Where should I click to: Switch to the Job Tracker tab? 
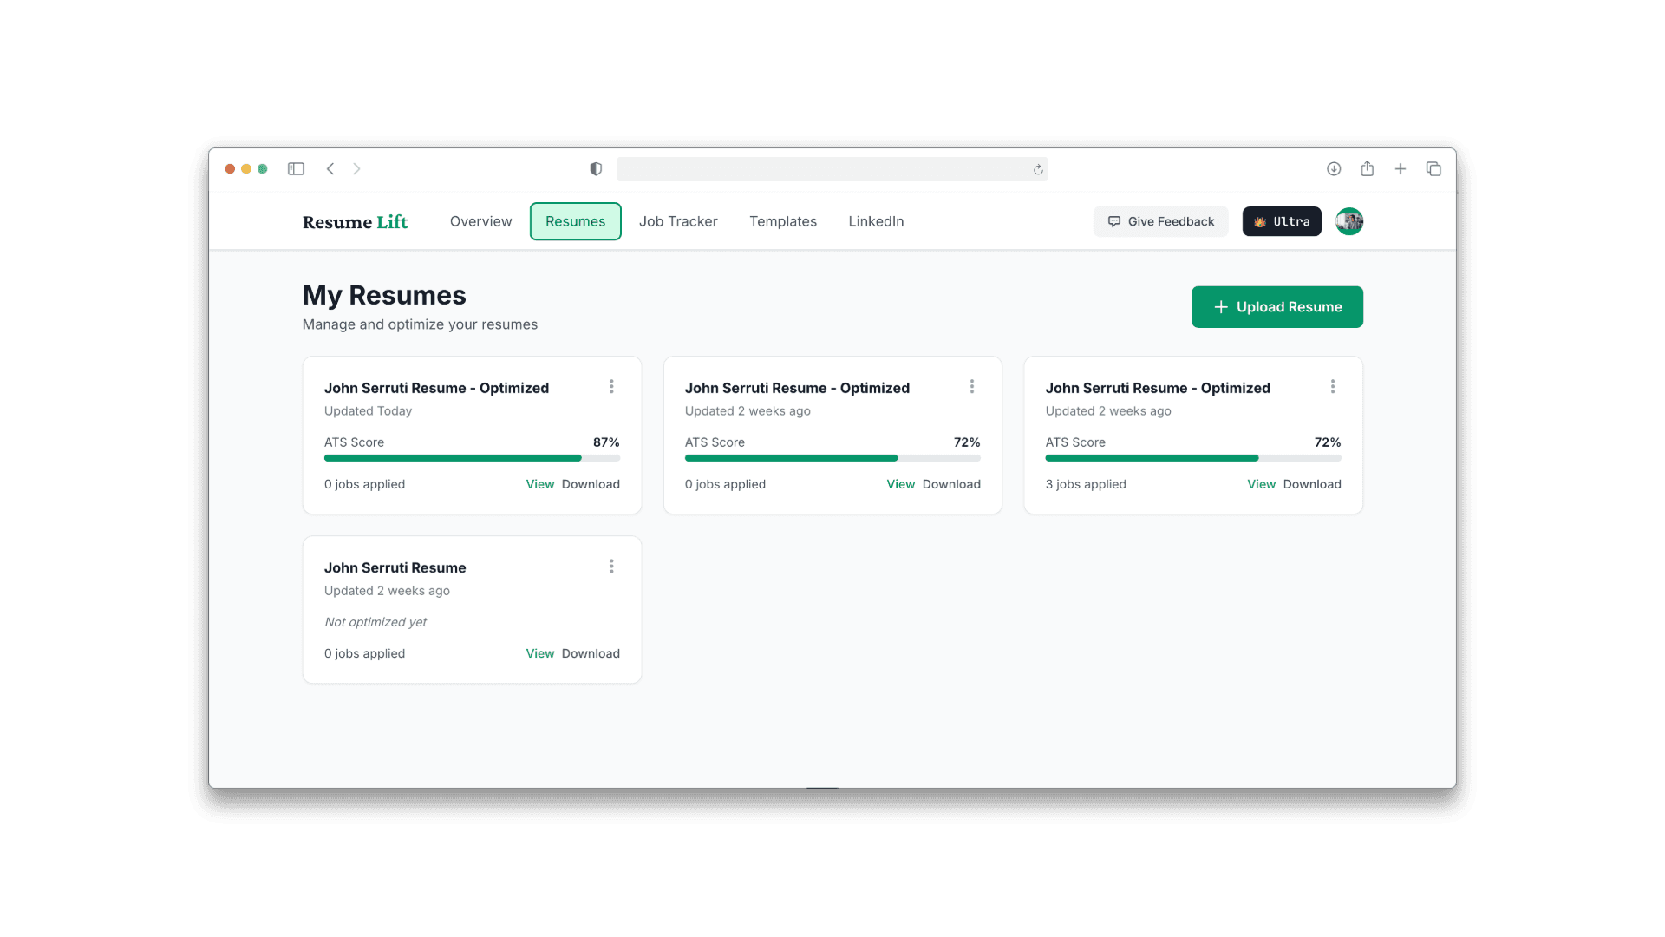pos(678,221)
